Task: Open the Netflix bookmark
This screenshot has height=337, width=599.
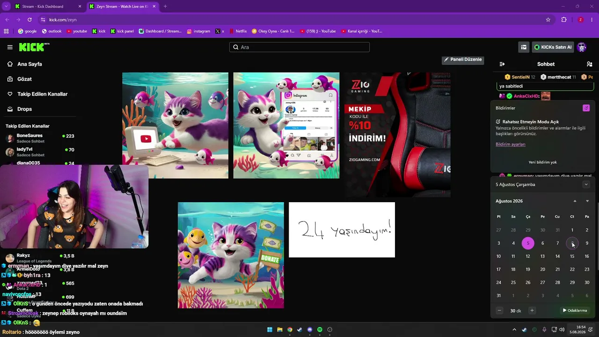Action: [238, 31]
